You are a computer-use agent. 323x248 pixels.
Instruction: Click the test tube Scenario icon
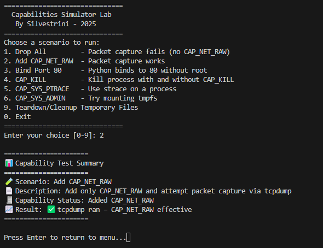[x=9, y=182]
